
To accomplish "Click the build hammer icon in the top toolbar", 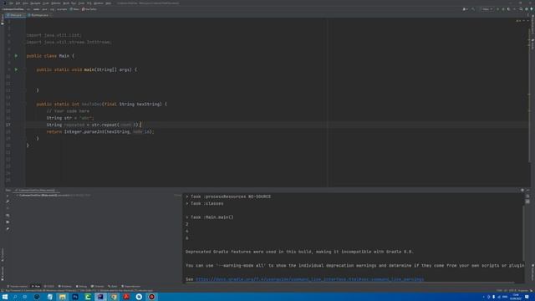I will (473, 9).
